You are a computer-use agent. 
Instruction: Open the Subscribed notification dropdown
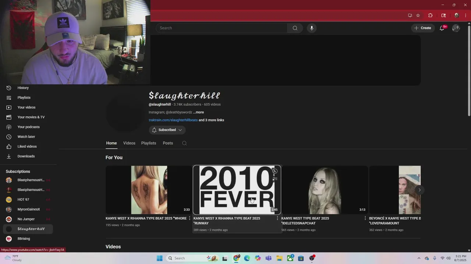tap(167, 130)
